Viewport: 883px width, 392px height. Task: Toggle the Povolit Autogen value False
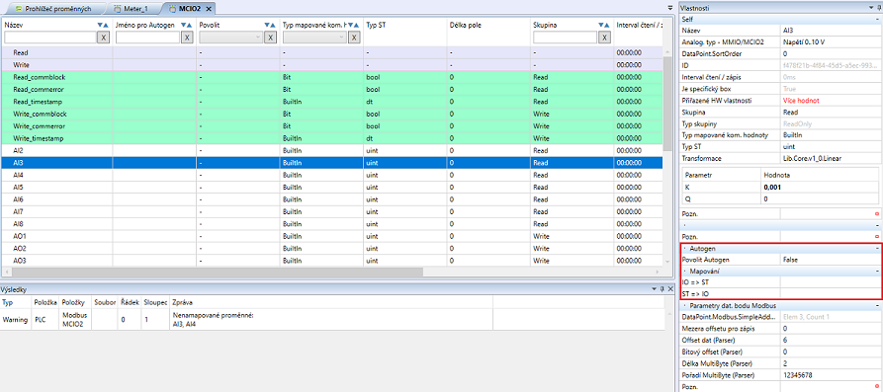click(832, 260)
